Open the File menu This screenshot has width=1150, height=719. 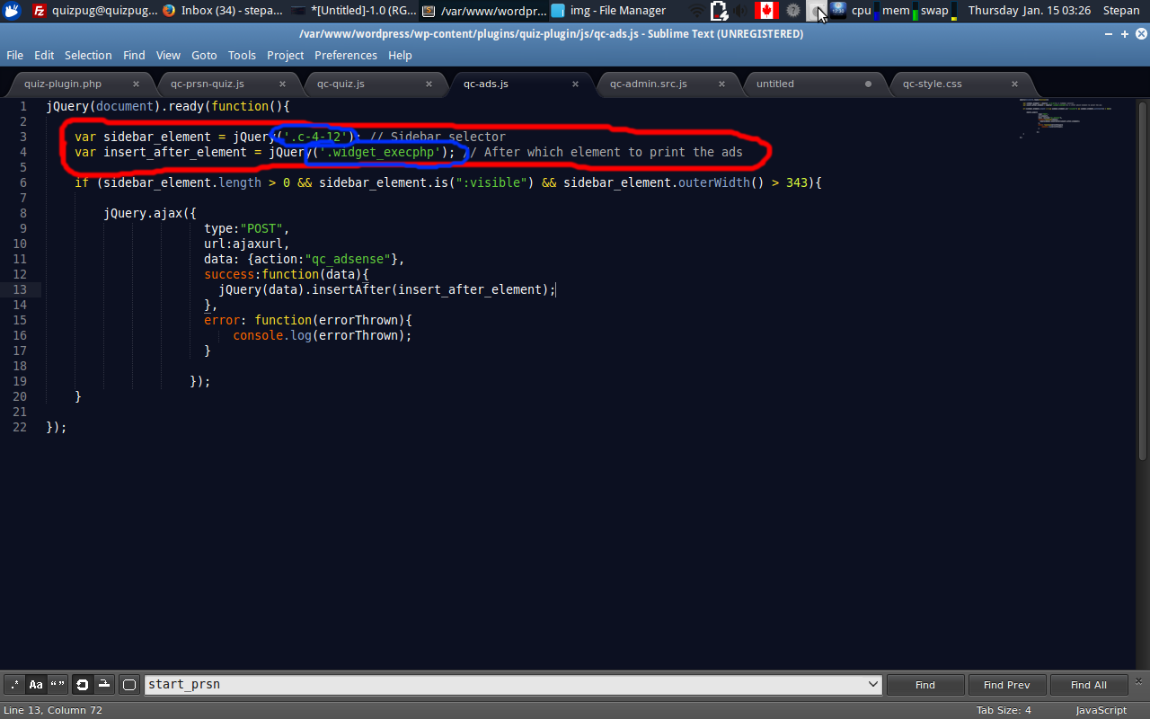click(15, 55)
